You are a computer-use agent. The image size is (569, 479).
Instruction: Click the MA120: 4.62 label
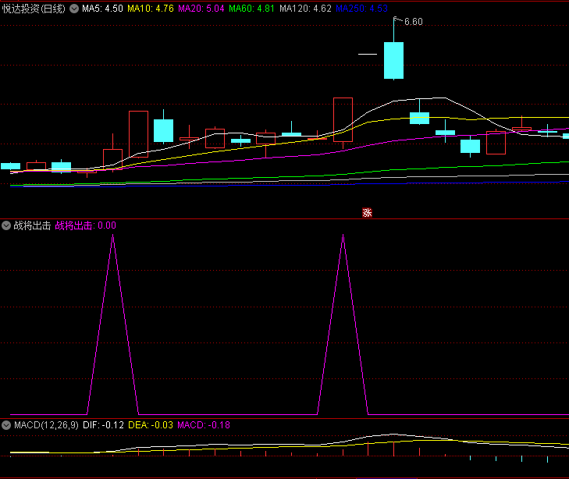pyautogui.click(x=305, y=9)
